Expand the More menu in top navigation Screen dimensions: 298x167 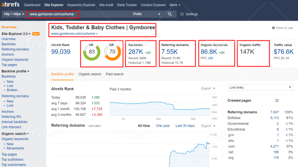175,5
